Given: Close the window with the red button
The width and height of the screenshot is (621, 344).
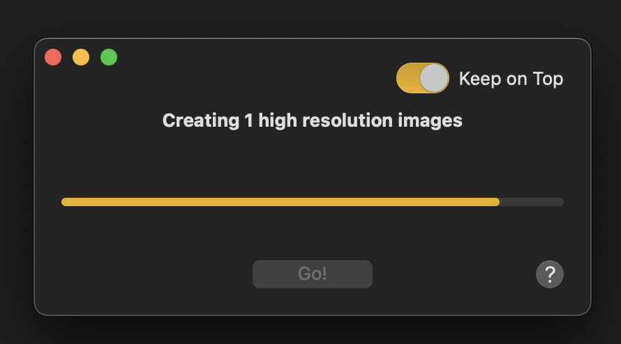Looking at the screenshot, I should (x=53, y=57).
